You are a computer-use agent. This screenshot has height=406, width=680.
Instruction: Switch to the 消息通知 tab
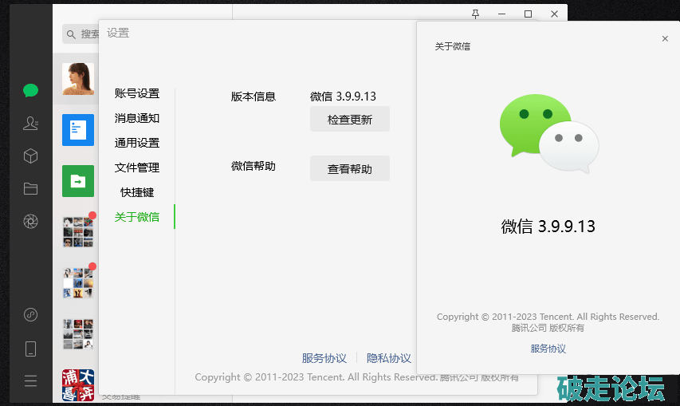[136, 118]
